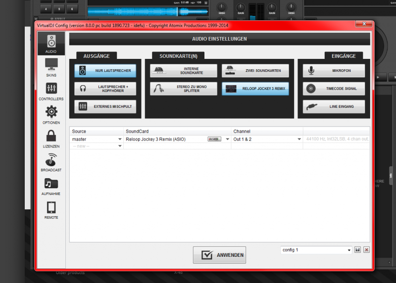396x283 pixels.
Task: Click the Audio Einstellungen header
Action: (219, 39)
